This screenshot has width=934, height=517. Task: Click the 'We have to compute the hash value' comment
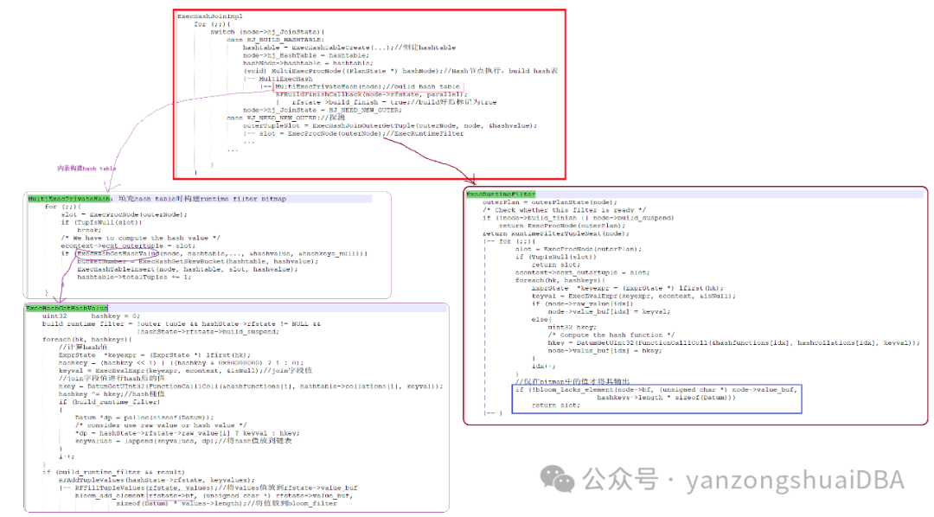click(141, 238)
